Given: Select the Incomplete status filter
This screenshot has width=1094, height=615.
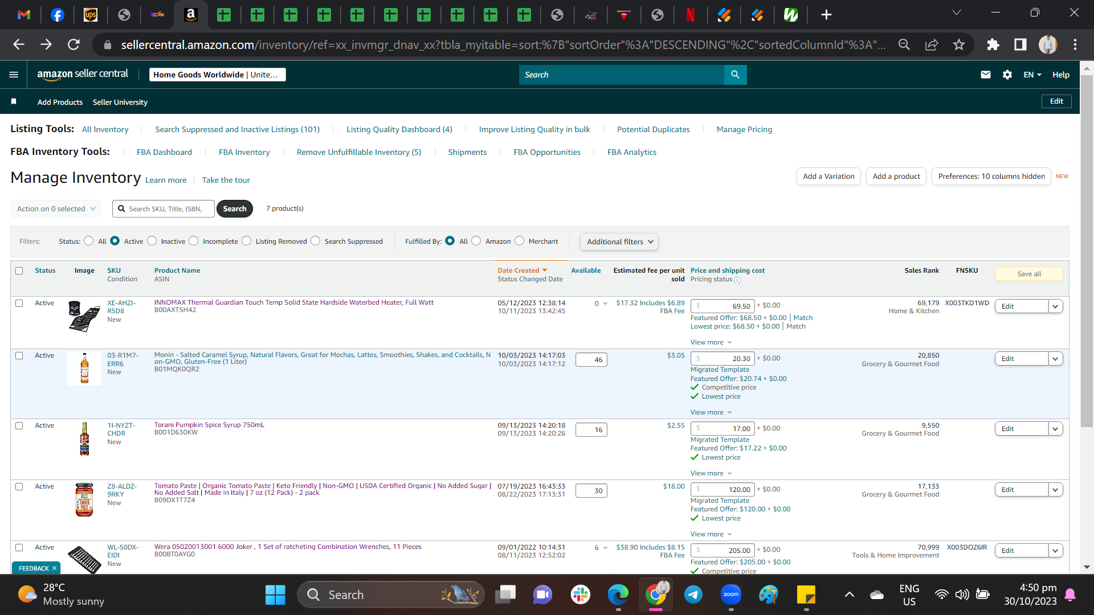Looking at the screenshot, I should coord(194,241).
